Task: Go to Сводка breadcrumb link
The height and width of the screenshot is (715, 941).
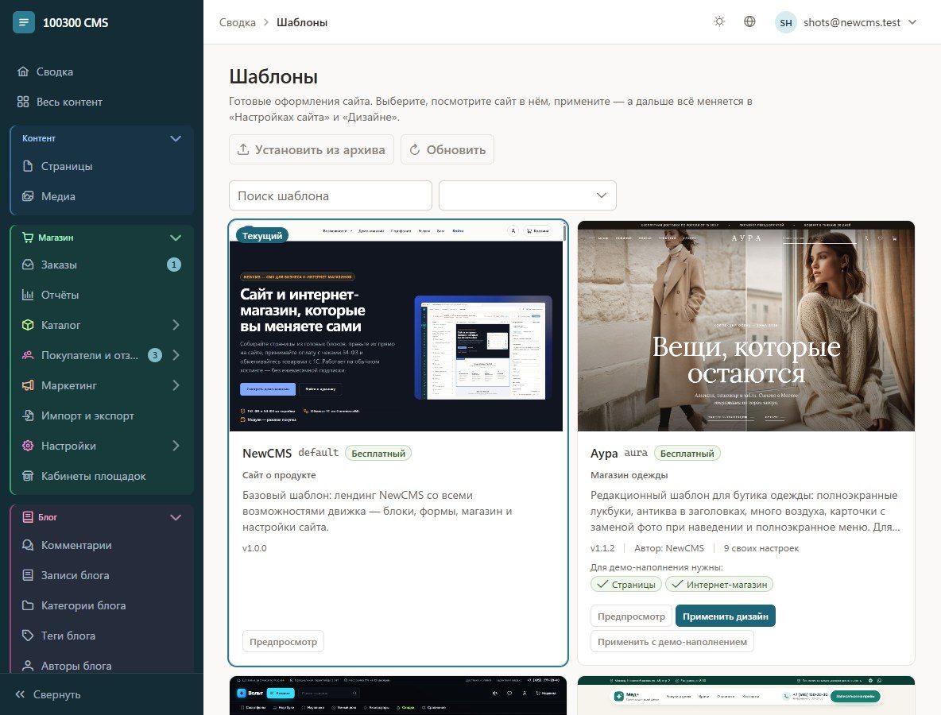Action: 237,22
